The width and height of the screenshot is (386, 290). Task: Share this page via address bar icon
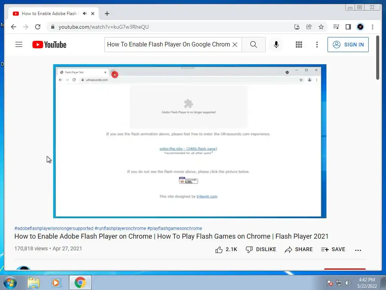(309, 27)
